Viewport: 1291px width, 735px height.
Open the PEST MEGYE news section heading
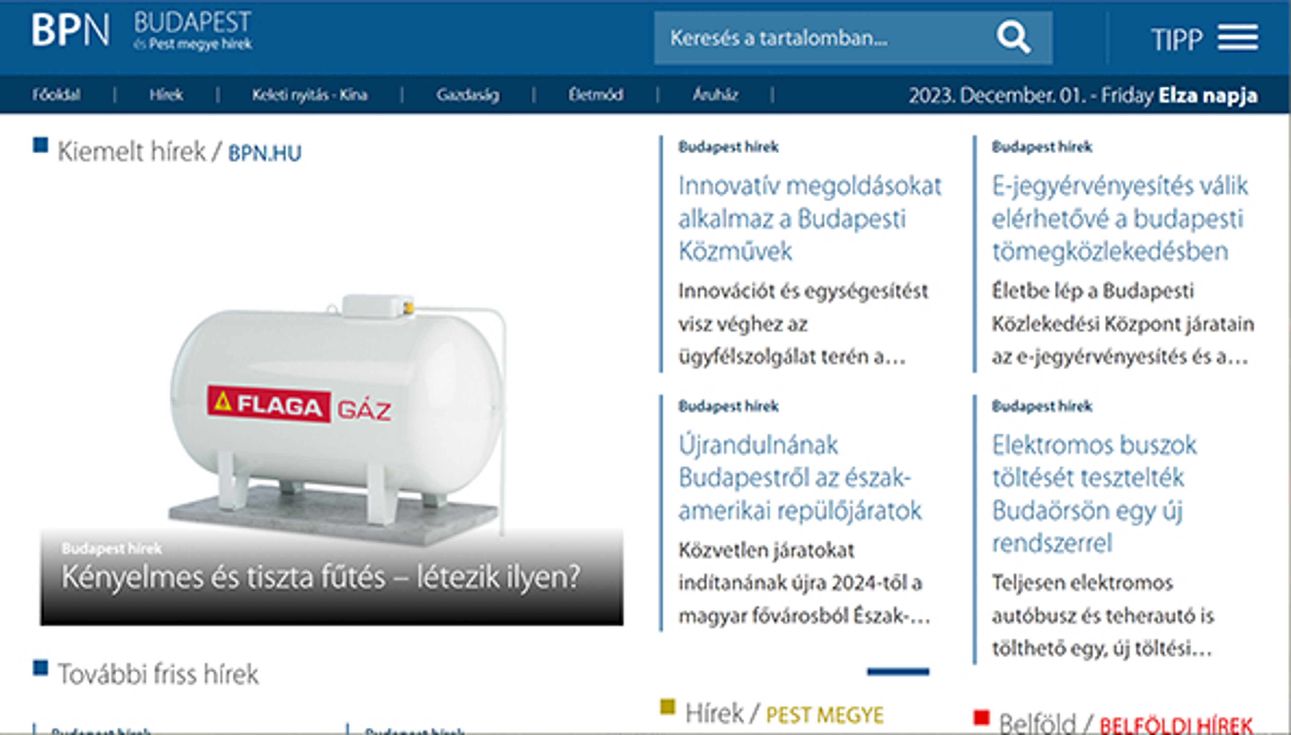[824, 715]
